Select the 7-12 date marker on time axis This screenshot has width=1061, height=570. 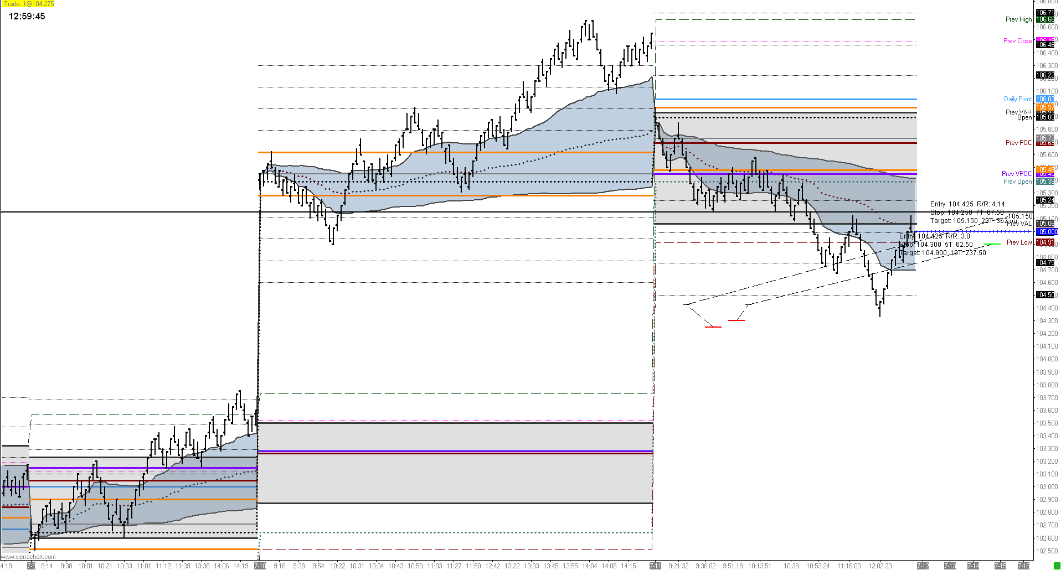(x=923, y=566)
